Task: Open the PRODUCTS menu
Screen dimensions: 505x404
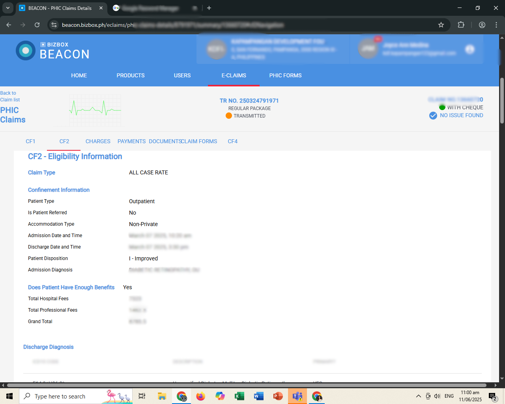Action: (131, 75)
